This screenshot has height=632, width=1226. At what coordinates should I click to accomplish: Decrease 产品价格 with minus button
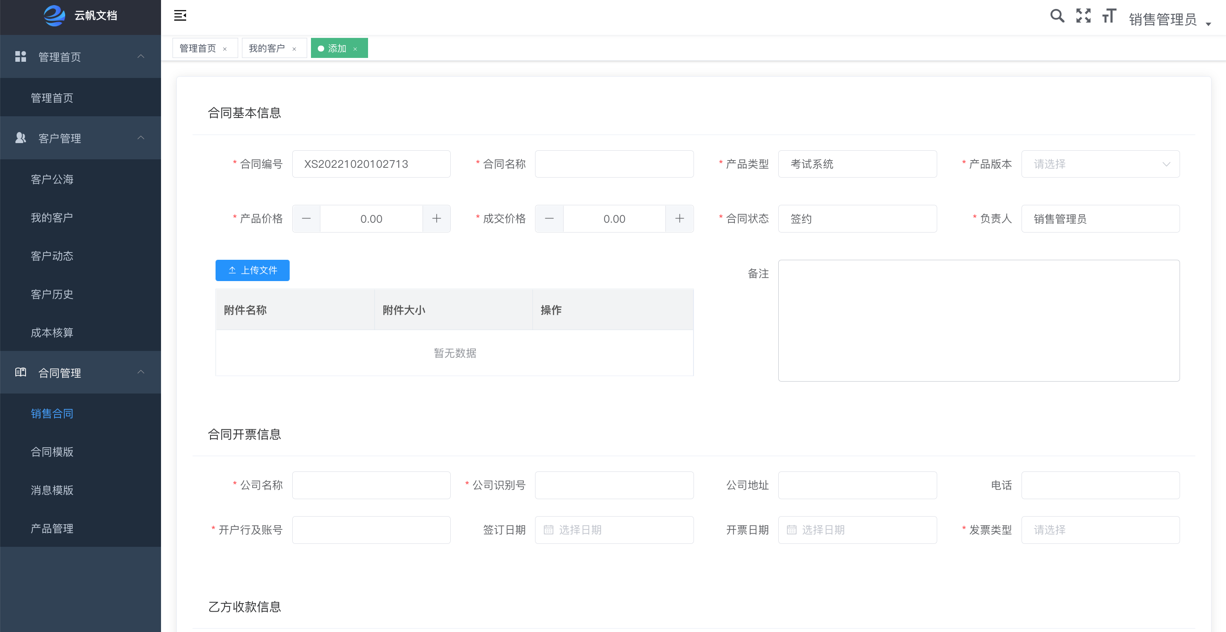point(307,219)
